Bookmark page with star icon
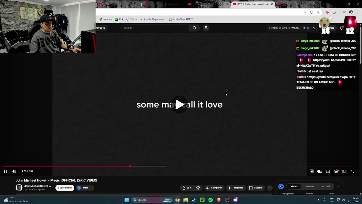 coord(318,12)
